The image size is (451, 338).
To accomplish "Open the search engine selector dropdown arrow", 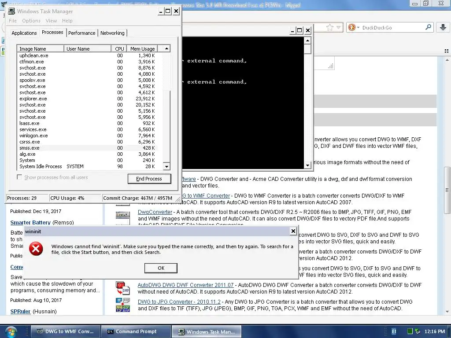I will tap(358, 28).
